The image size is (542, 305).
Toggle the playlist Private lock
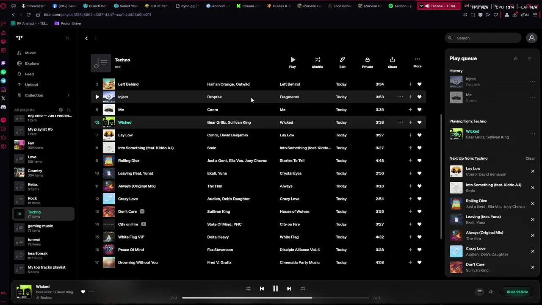[x=367, y=62]
